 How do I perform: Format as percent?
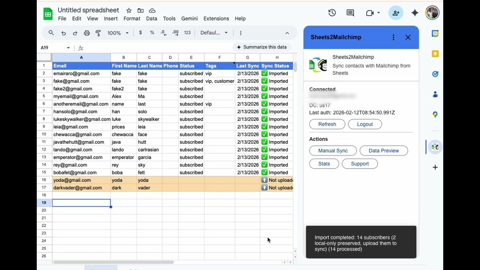[152, 33]
